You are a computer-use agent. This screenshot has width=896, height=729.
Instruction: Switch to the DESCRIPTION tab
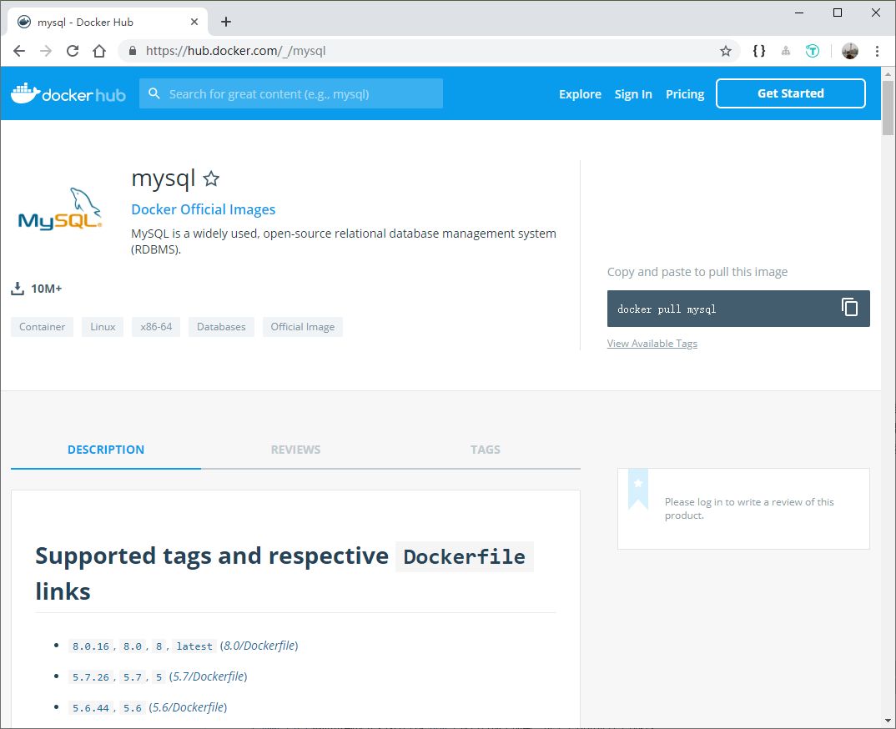(106, 450)
